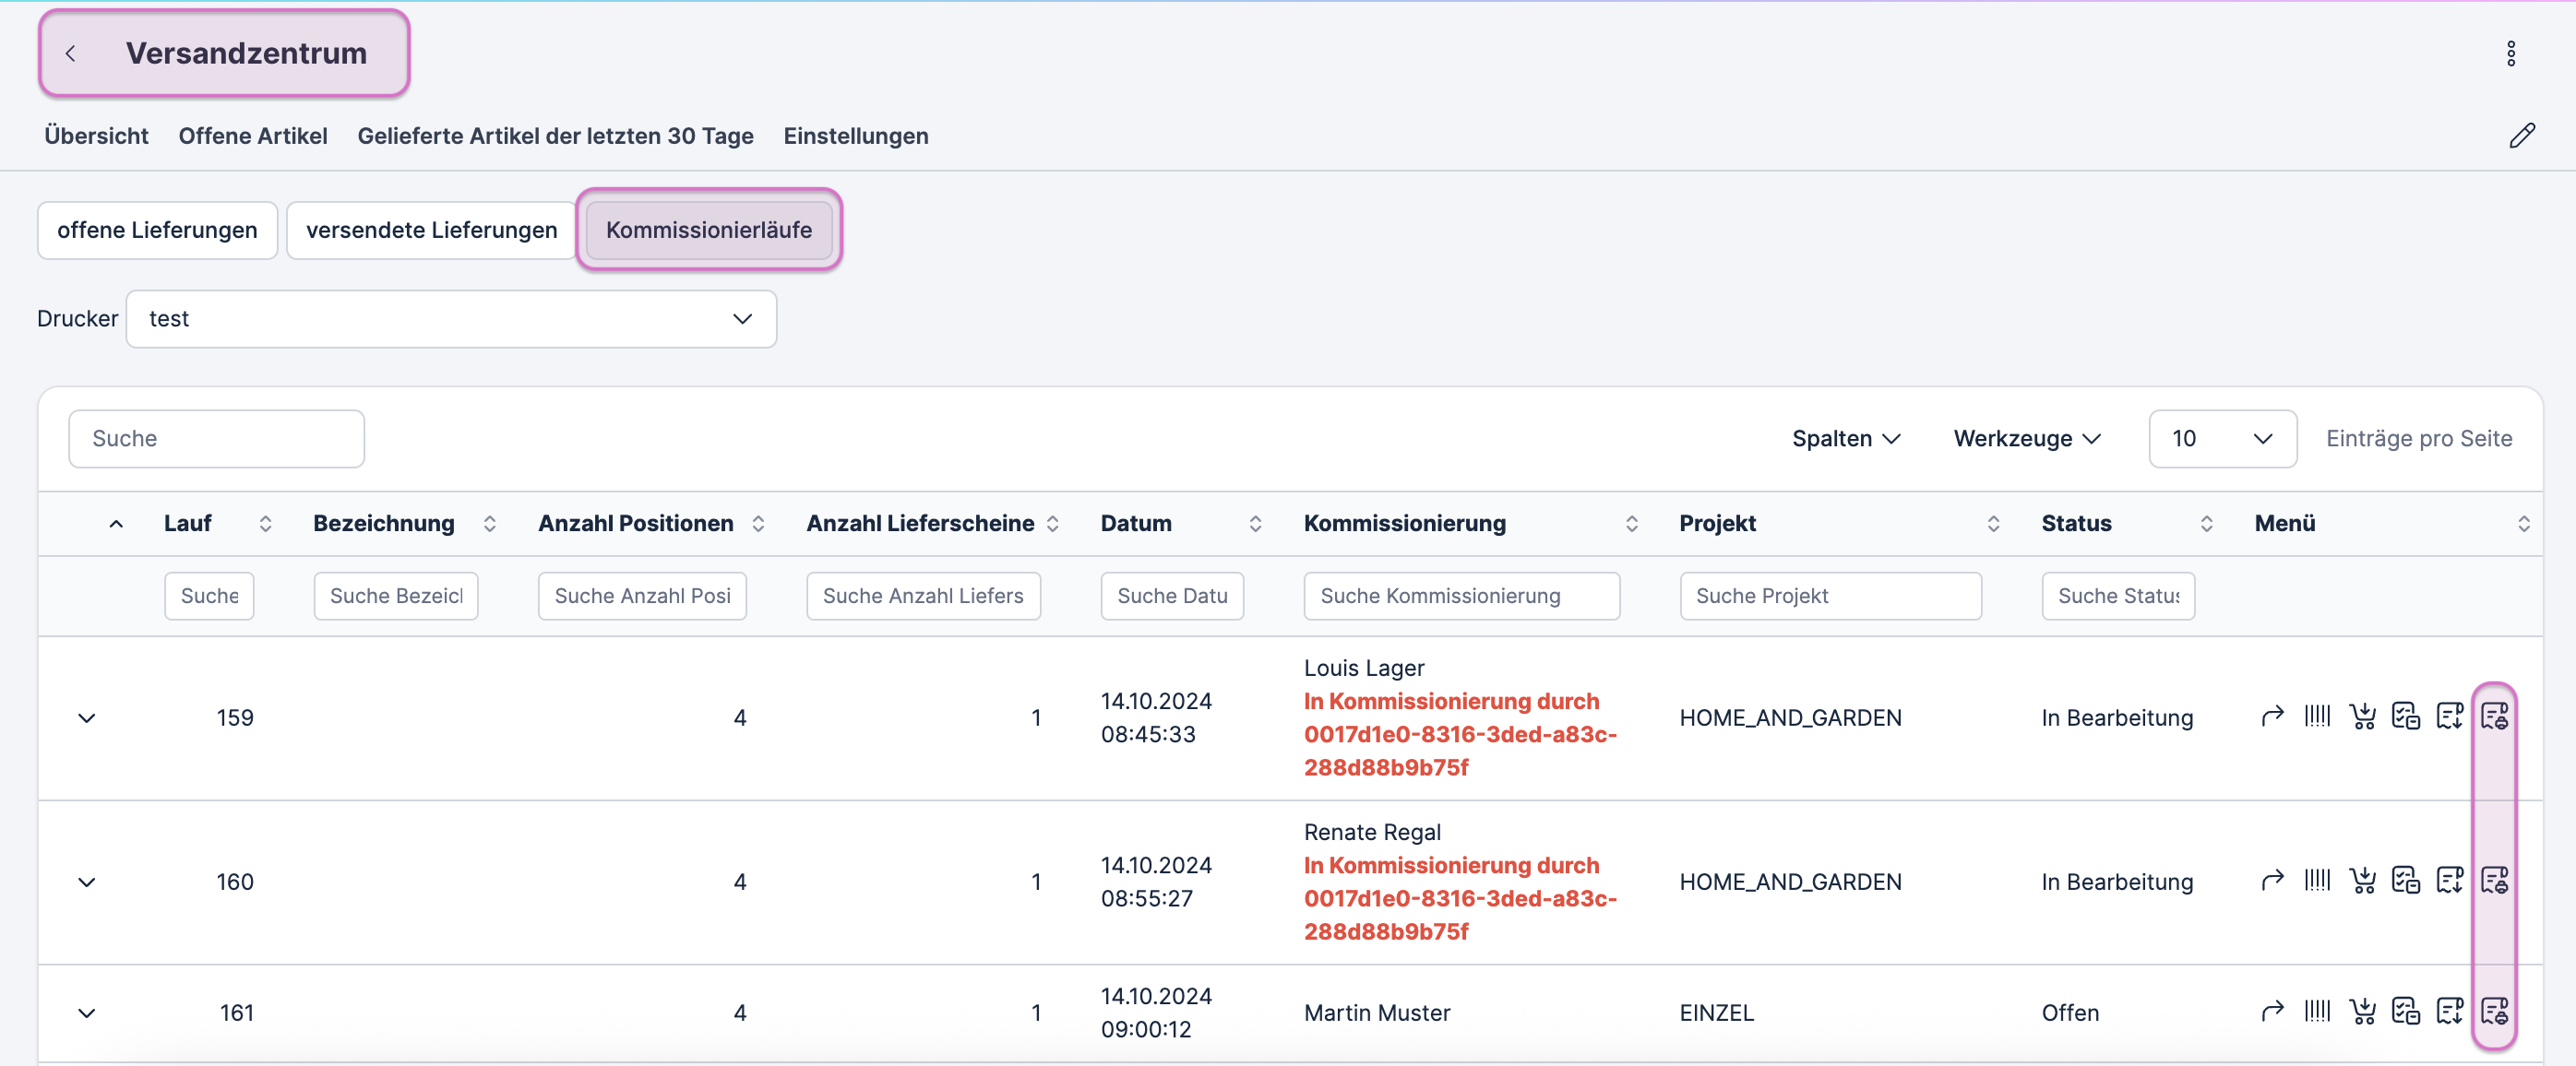Click the barcode icon for run 160
The image size is (2576, 1066).
point(2317,880)
